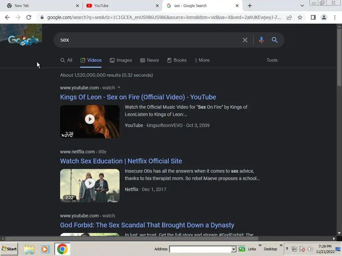Play the Kings Of Leon video thumbnail
The image size is (342, 256).
[90, 121]
